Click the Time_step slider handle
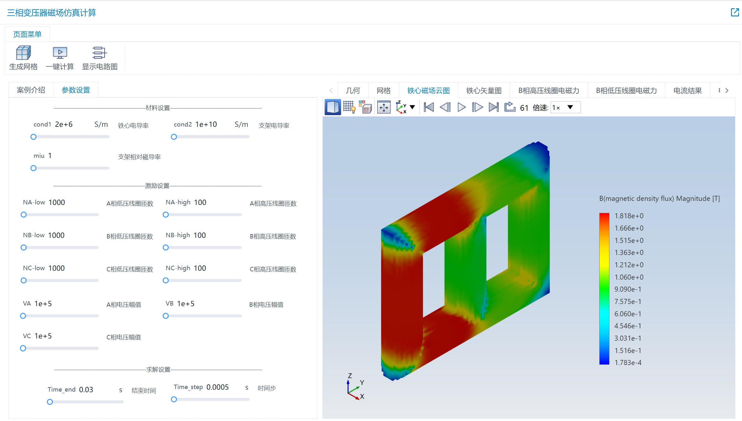 174,399
